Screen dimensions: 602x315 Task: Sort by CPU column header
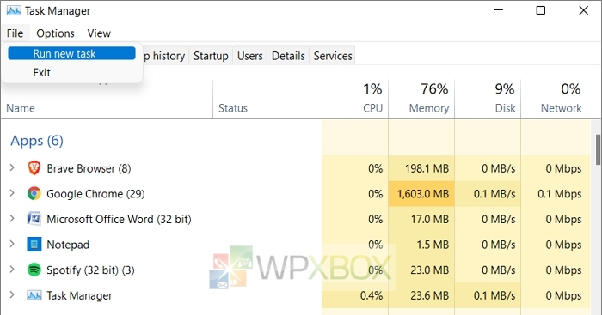pyautogui.click(x=355, y=98)
